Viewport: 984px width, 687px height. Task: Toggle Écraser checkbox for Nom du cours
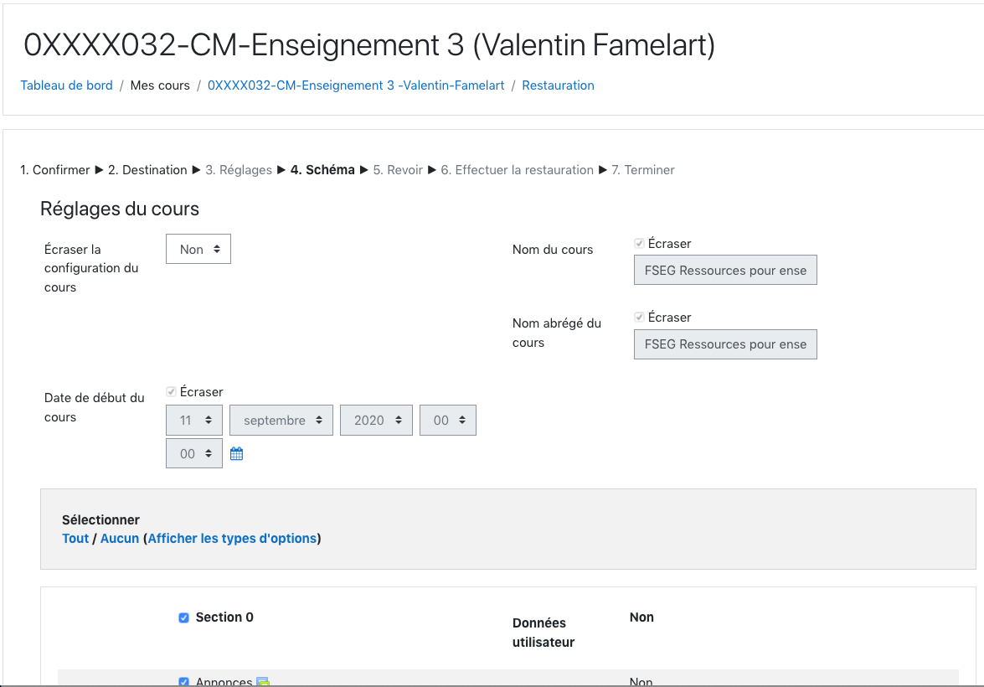point(639,244)
